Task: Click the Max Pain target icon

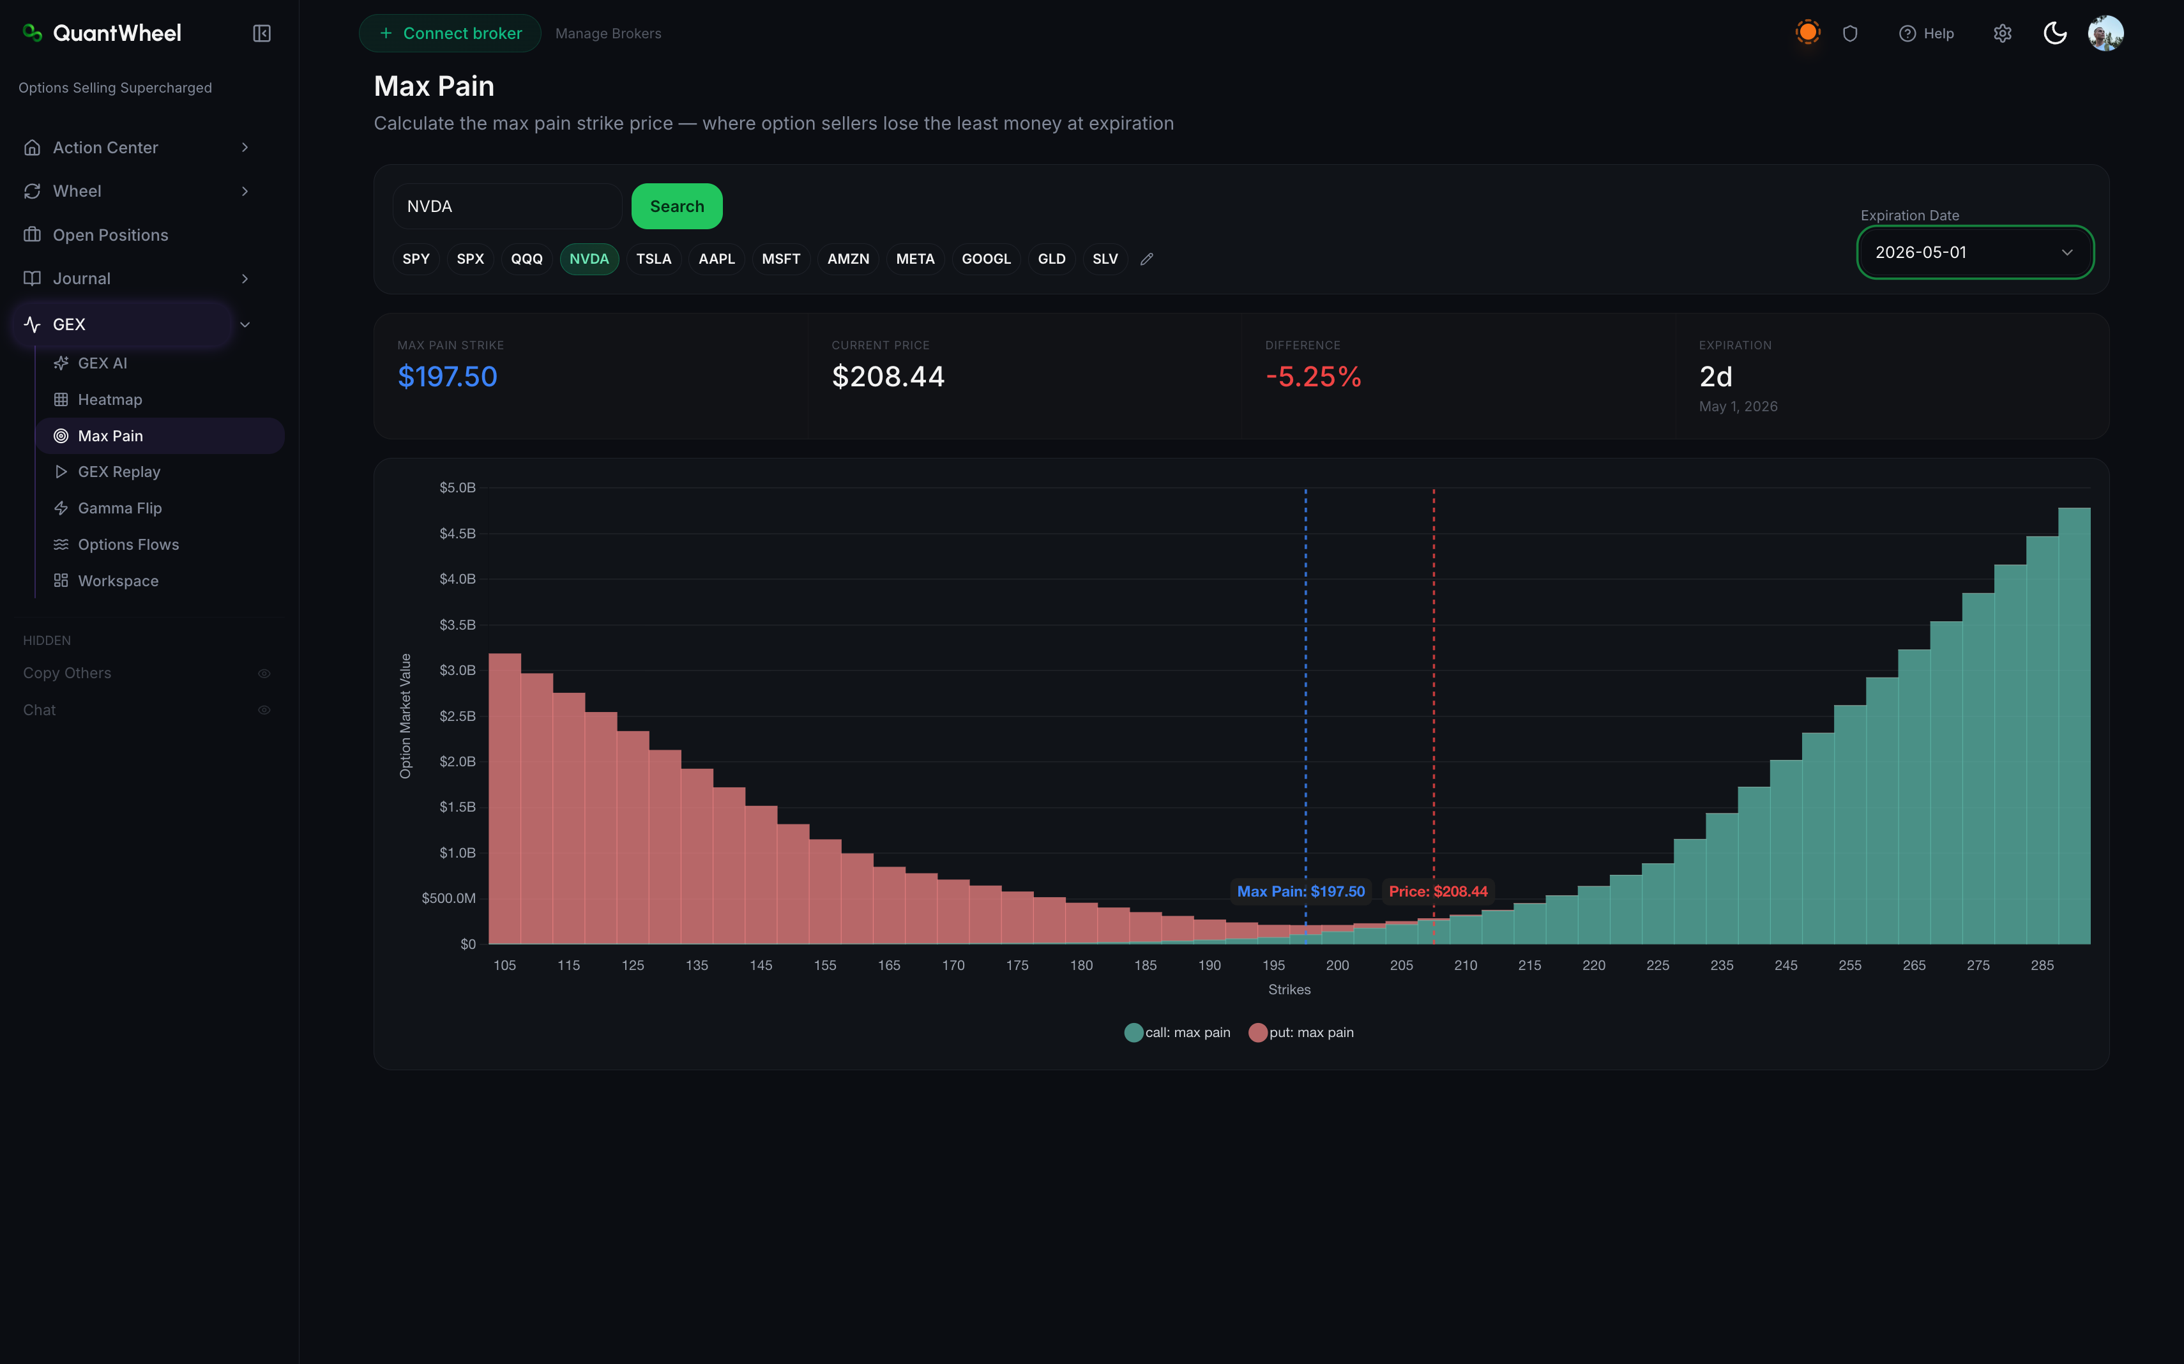Action: [61, 436]
